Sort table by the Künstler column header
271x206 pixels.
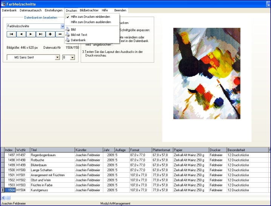pyautogui.click(x=88, y=150)
